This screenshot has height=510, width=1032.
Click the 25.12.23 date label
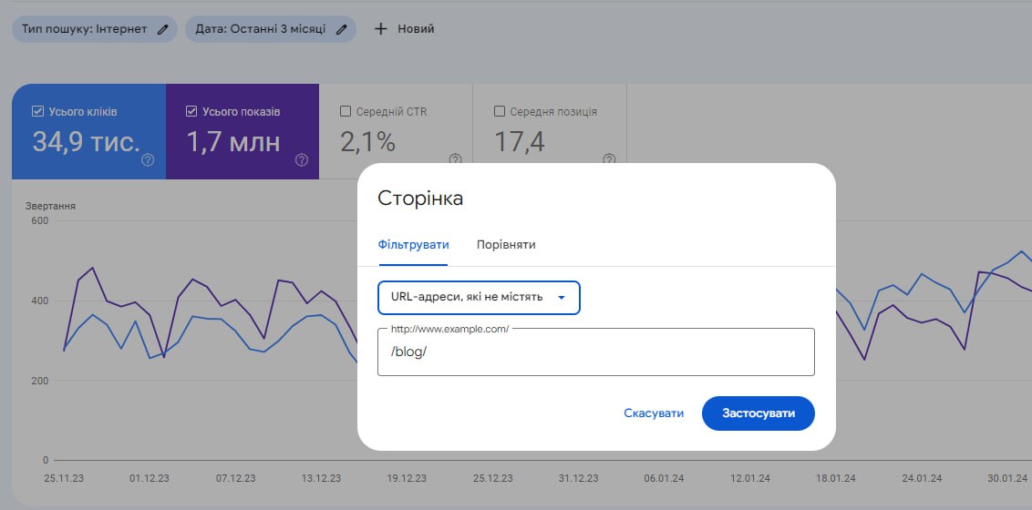coord(493,478)
